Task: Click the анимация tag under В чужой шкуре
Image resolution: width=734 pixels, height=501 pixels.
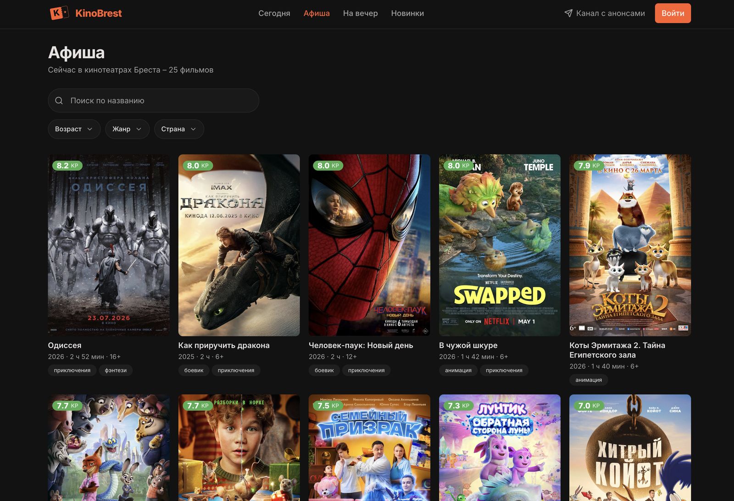Action: coord(458,370)
